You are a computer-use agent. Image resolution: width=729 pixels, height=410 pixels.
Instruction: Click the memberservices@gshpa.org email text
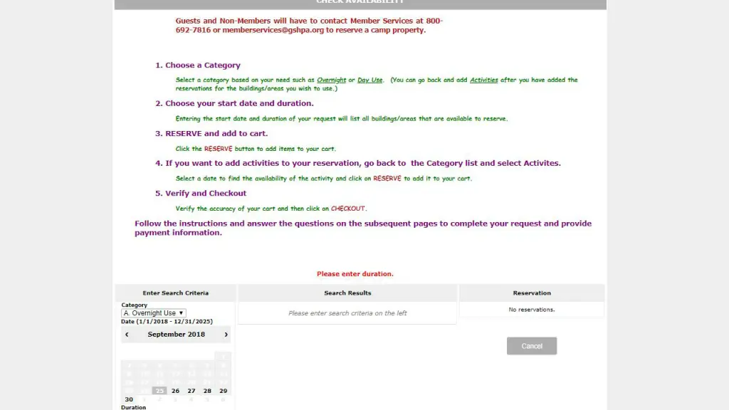(x=273, y=30)
